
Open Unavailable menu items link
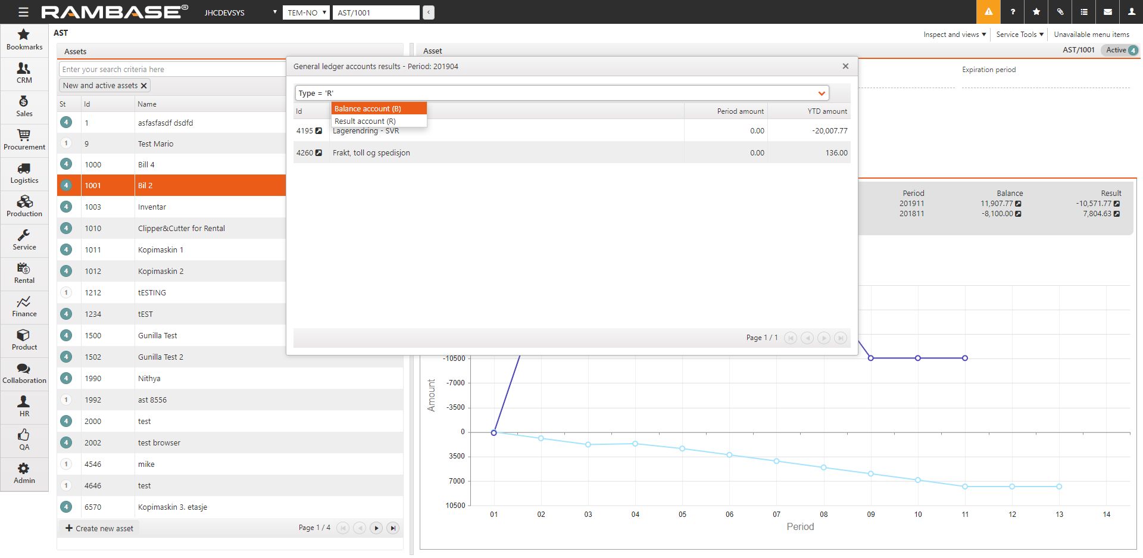coord(1091,35)
